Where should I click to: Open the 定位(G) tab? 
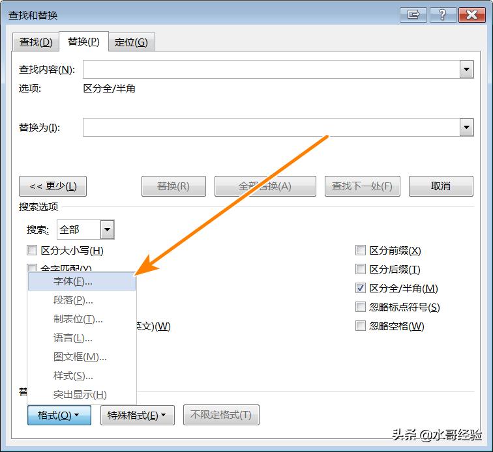pos(132,42)
